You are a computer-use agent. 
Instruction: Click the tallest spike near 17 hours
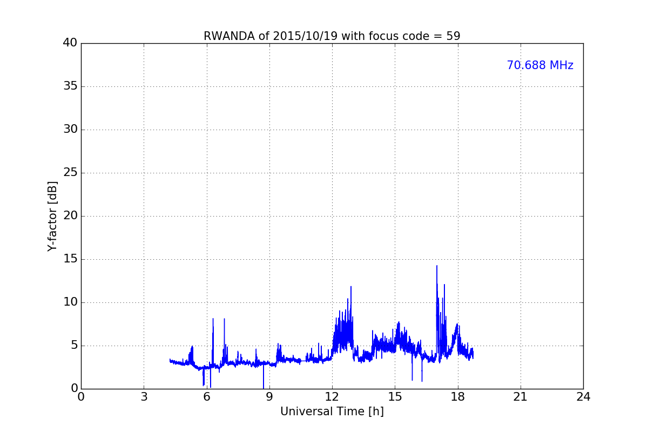pos(437,266)
